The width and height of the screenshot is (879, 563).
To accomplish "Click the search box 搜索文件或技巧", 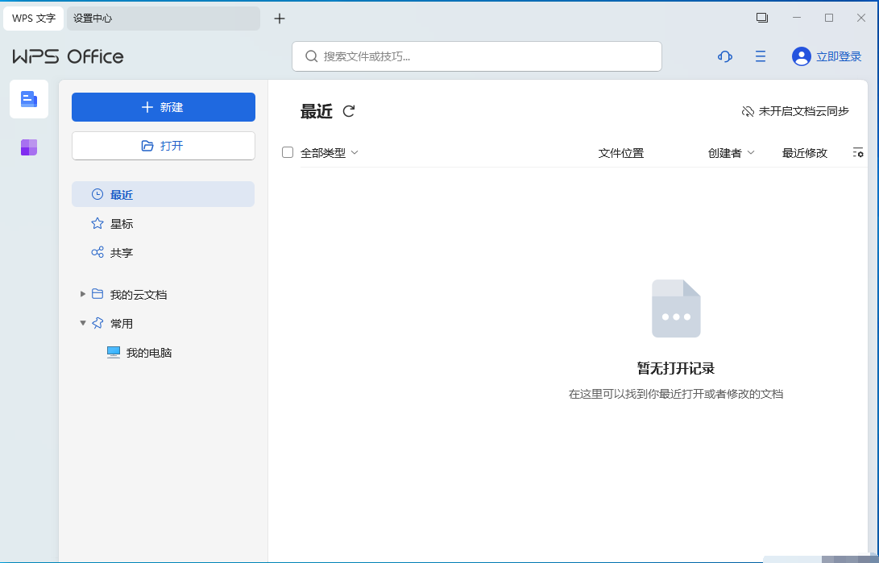I will click(x=476, y=56).
